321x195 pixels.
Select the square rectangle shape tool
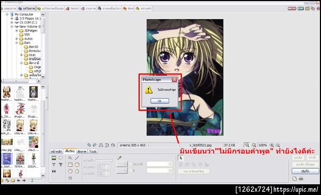[x=70, y=164]
